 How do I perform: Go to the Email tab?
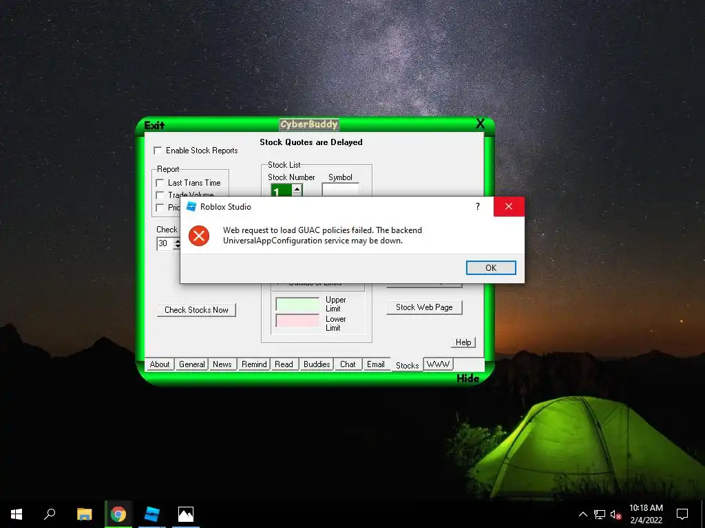point(375,364)
